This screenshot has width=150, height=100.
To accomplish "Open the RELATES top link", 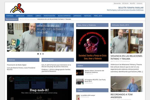I will coord(132,3).
